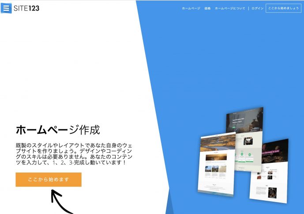
Task: Click the SITE123 wordmark text
Action: click(x=26, y=8)
